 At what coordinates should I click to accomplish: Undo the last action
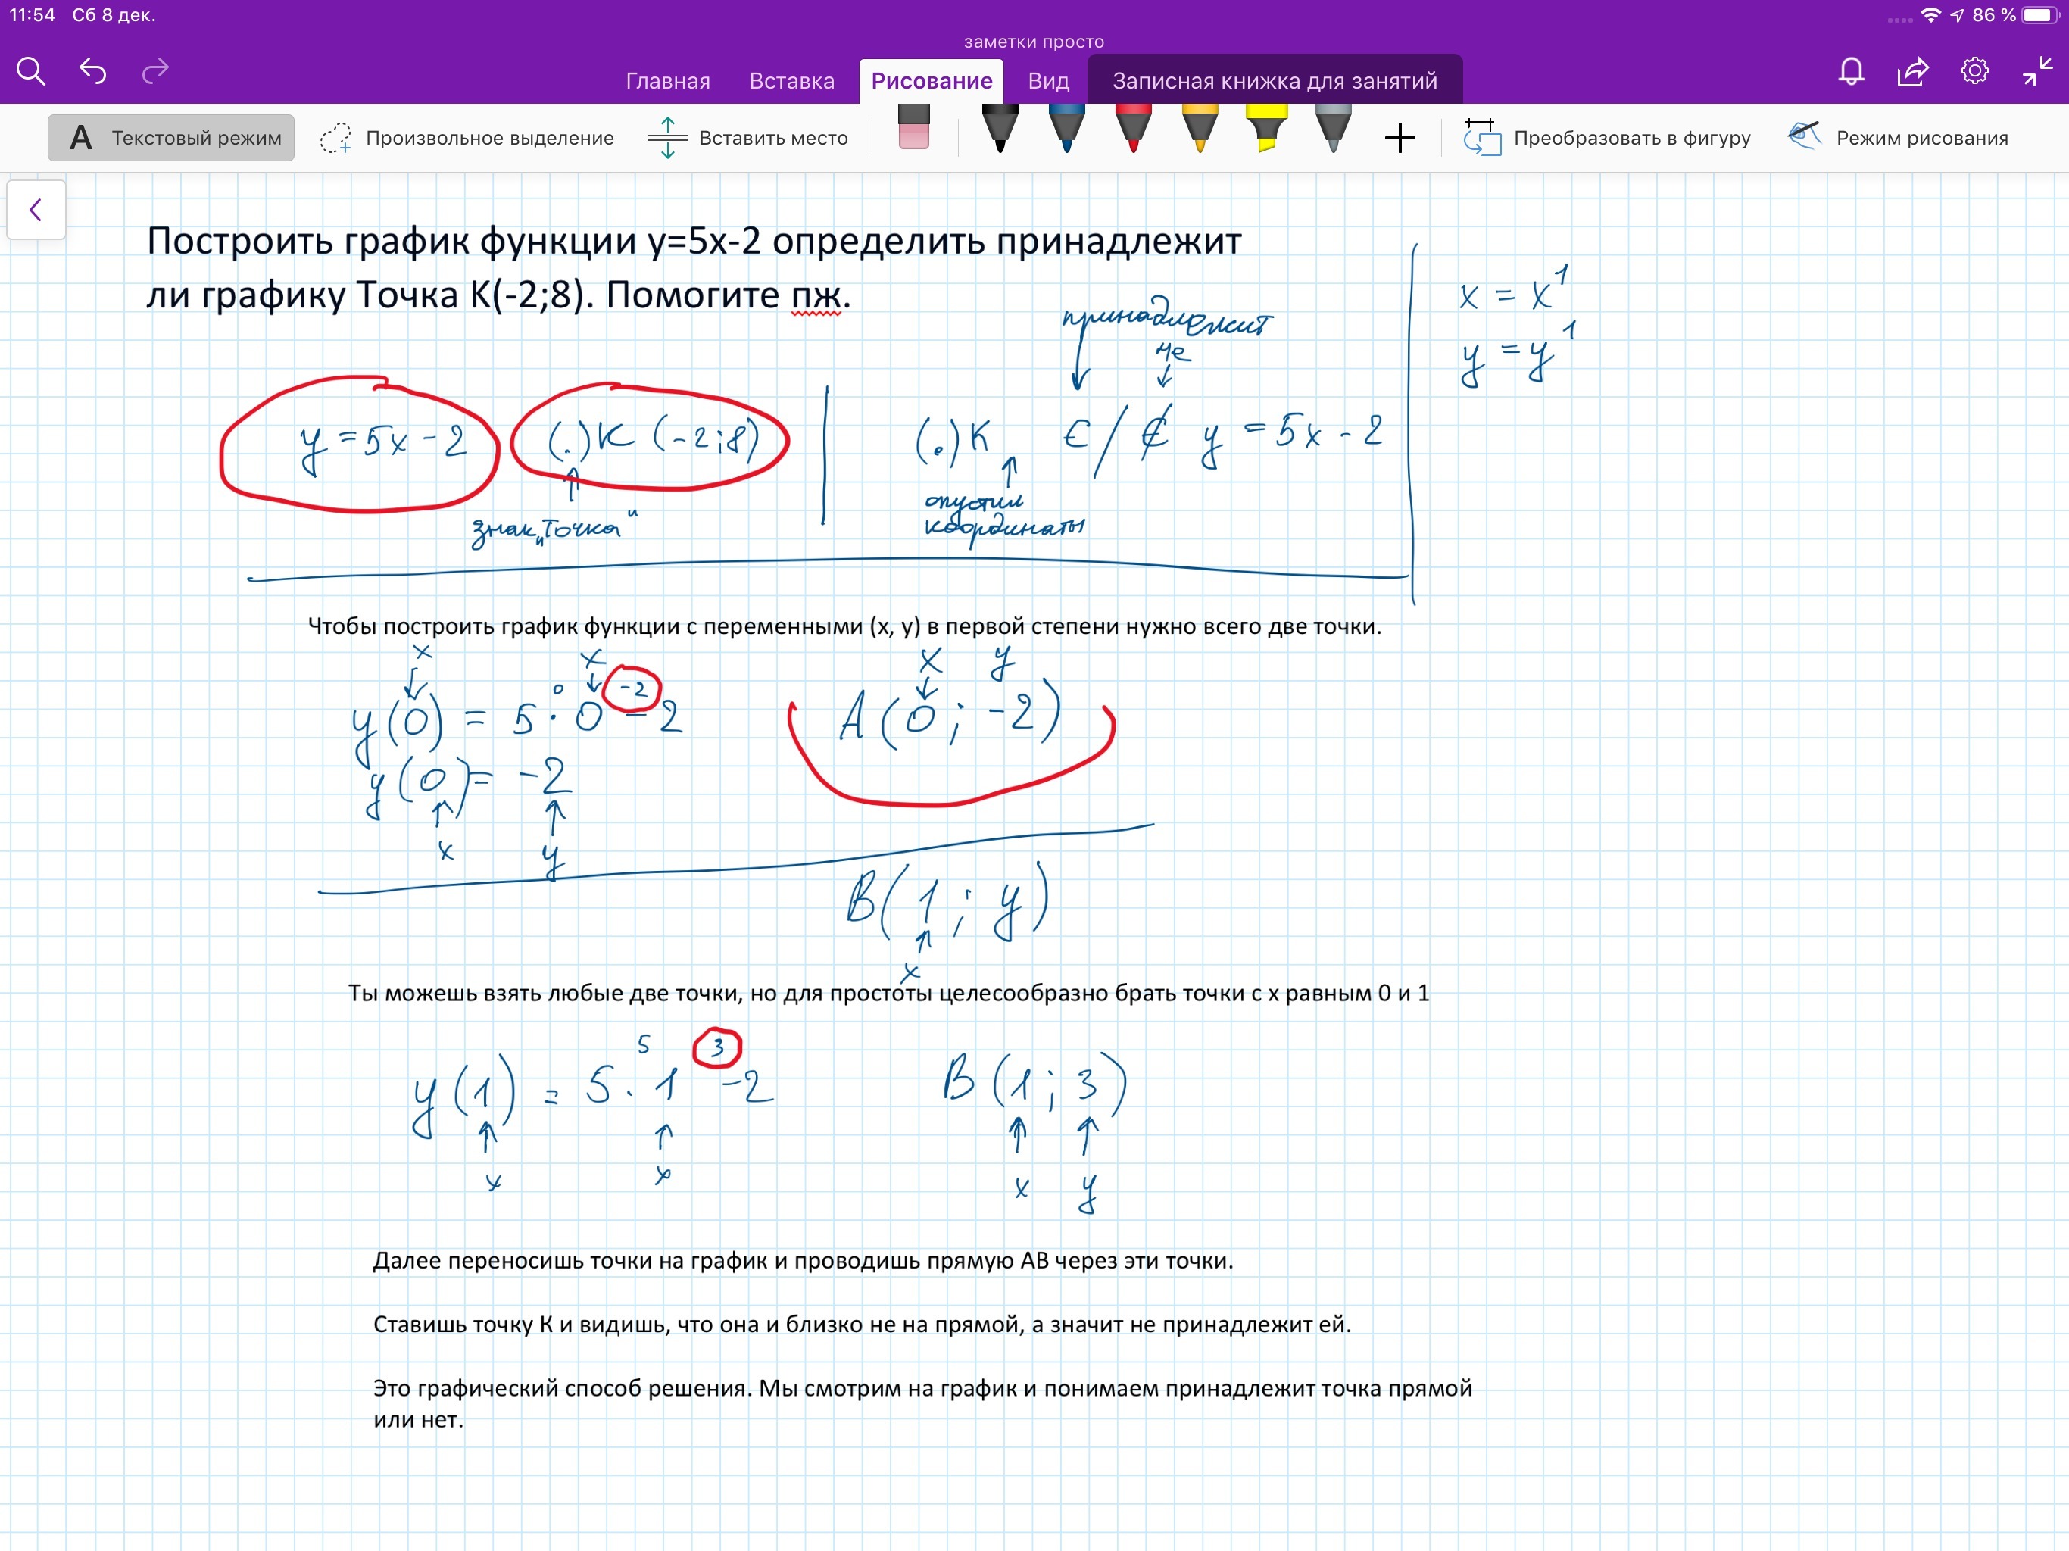tap(92, 71)
